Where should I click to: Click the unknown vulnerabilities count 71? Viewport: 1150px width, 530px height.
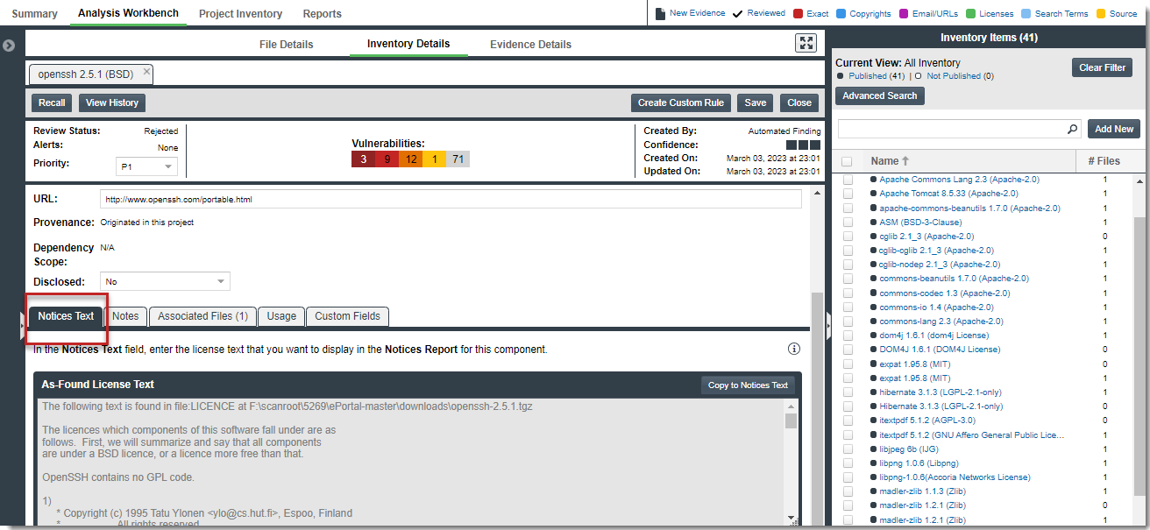click(458, 159)
